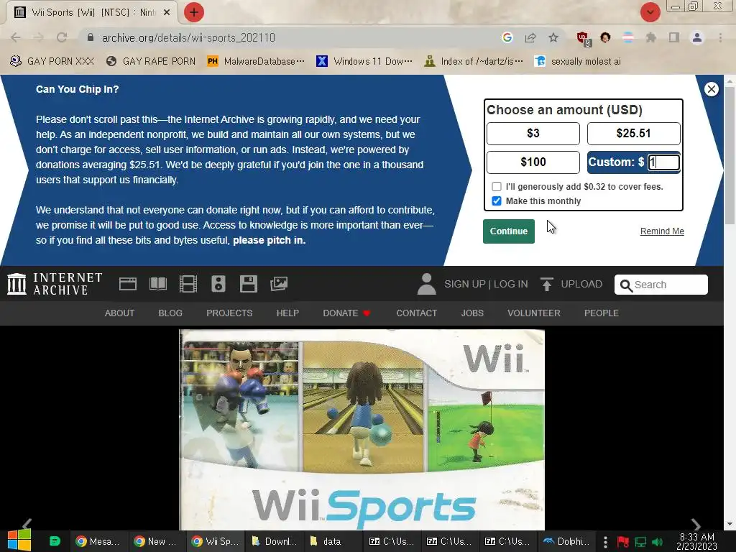Open the audio speaker icon
The width and height of the screenshot is (736, 552).
218,284
